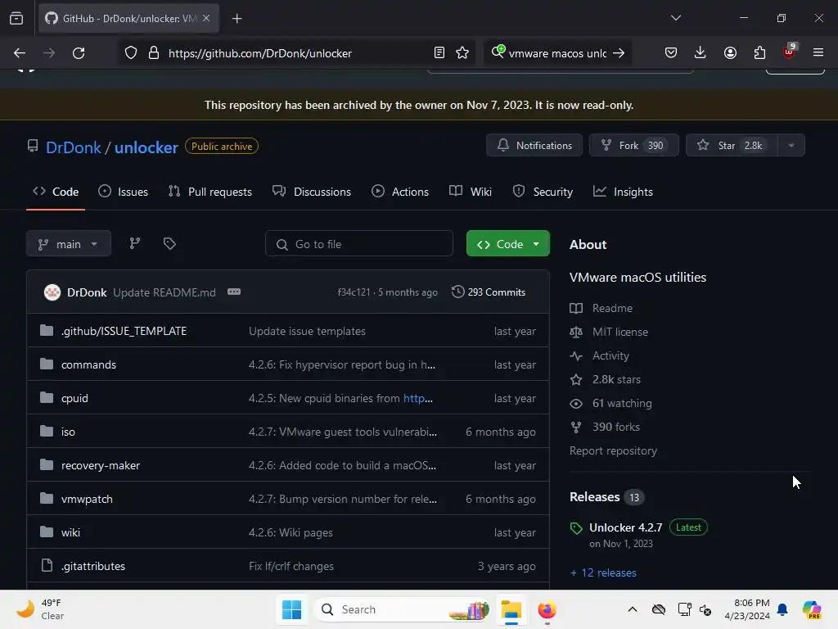
Task: View branches icon next to main
Action: (135, 244)
